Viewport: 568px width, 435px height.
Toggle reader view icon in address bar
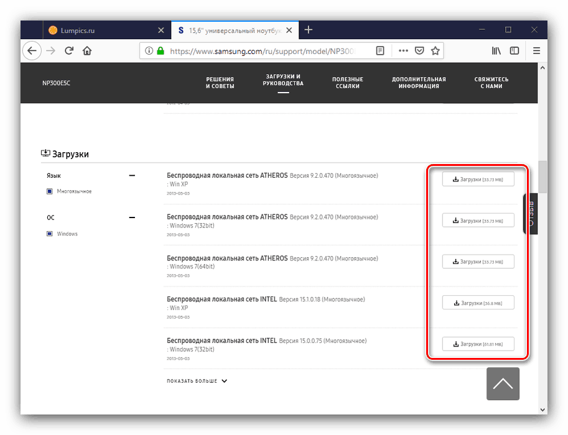pyautogui.click(x=380, y=51)
